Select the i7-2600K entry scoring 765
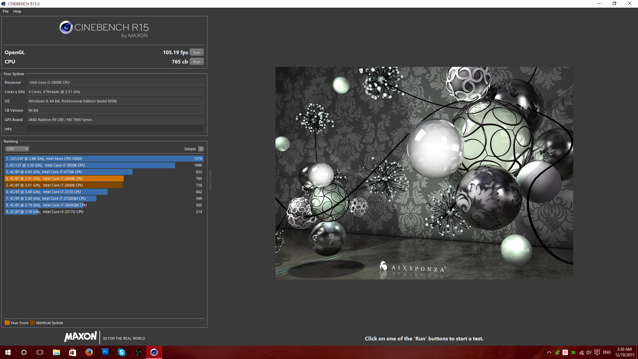 pos(104,179)
